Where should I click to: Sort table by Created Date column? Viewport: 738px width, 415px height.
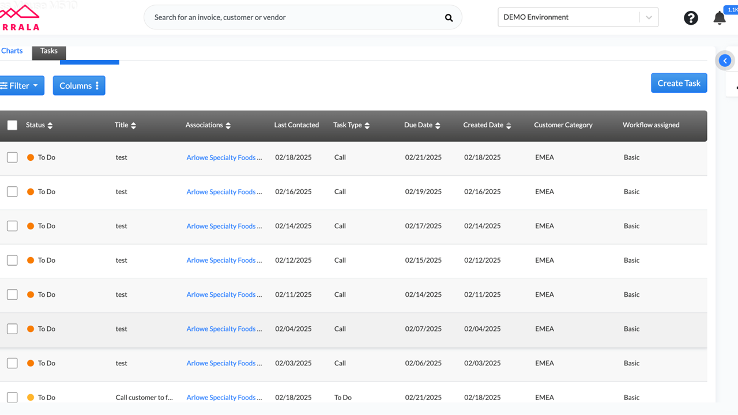coord(509,126)
